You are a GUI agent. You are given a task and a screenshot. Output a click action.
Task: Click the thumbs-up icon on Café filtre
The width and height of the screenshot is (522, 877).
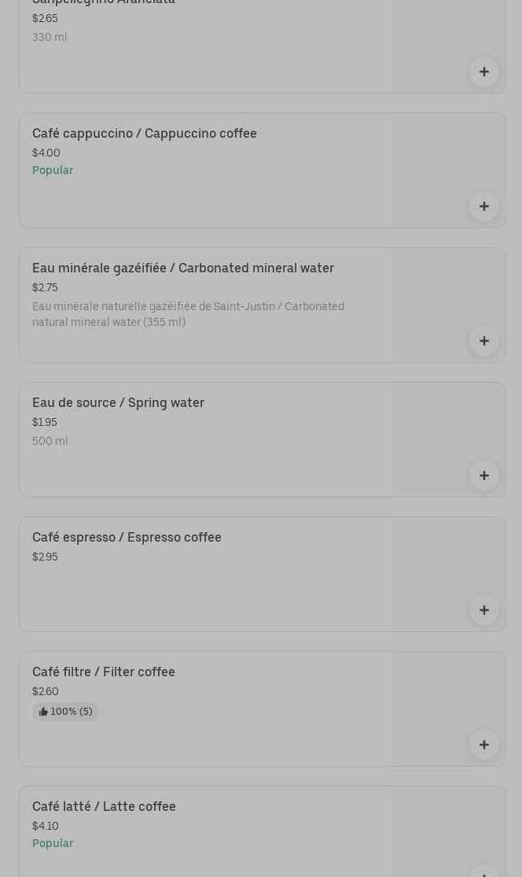coord(43,712)
